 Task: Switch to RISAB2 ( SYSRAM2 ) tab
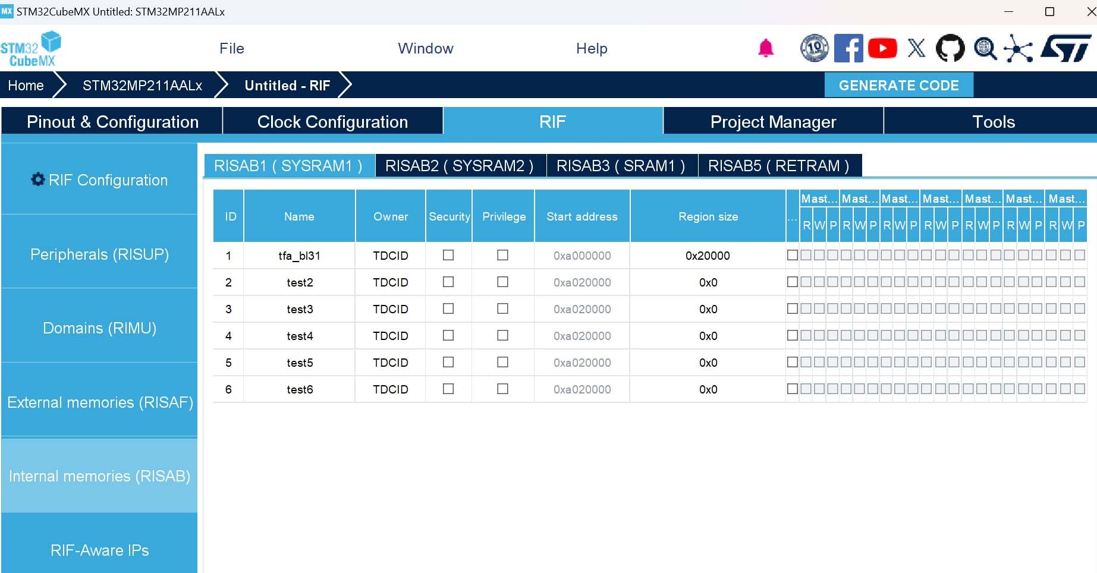tap(460, 166)
